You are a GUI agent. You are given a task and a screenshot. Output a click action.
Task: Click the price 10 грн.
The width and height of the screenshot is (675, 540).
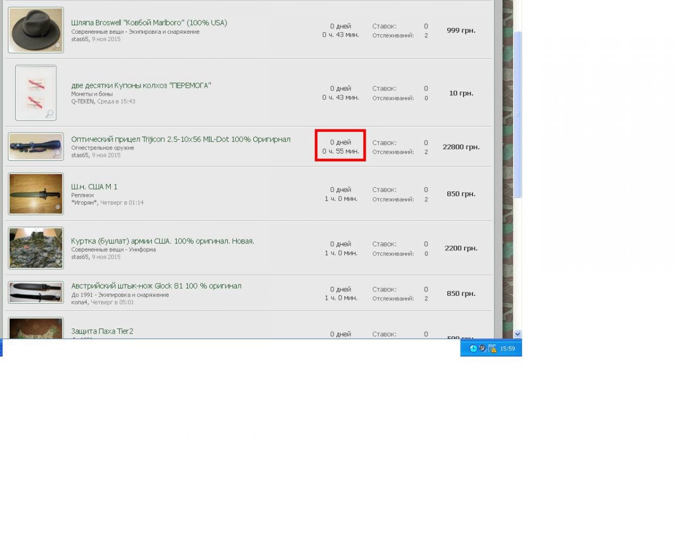pyautogui.click(x=461, y=93)
